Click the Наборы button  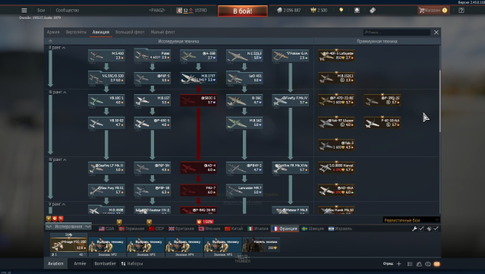coord(132,263)
